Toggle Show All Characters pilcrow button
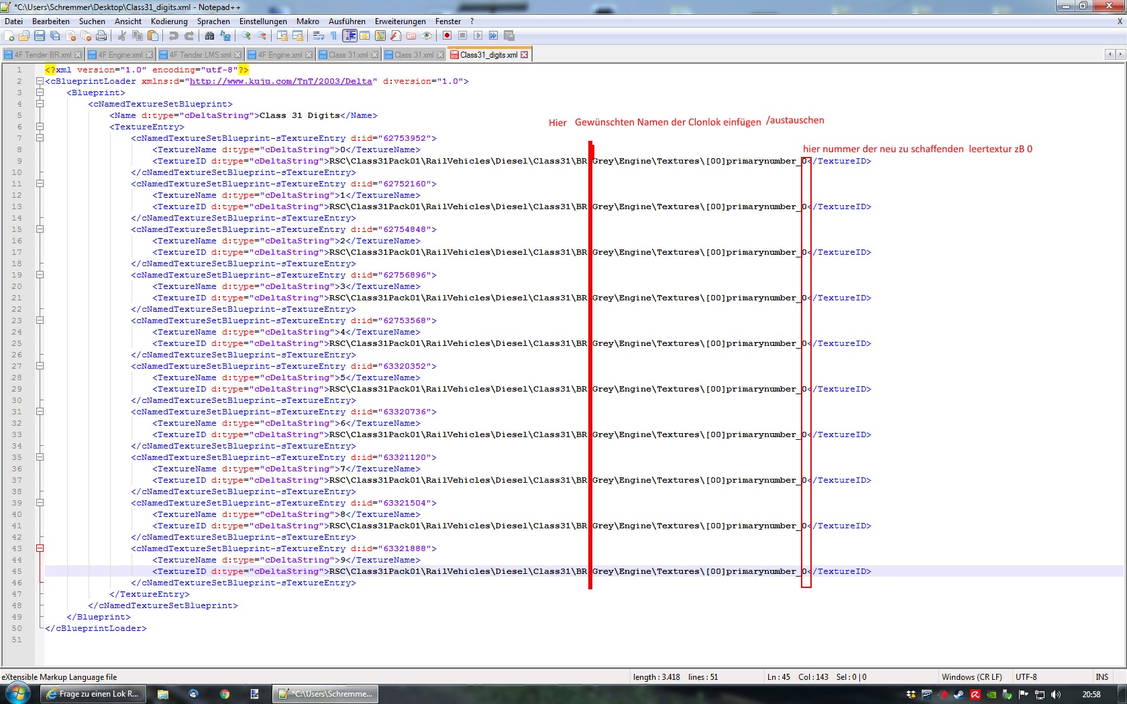 coord(333,36)
